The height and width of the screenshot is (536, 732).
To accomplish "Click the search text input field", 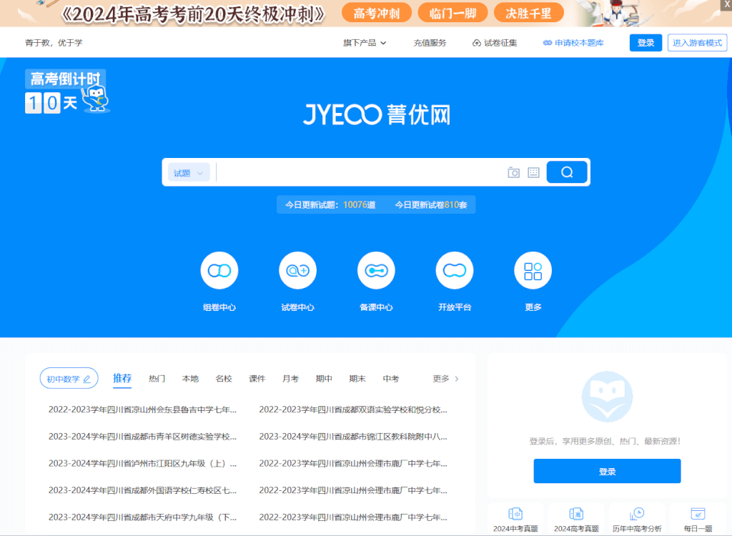I will coord(360,172).
